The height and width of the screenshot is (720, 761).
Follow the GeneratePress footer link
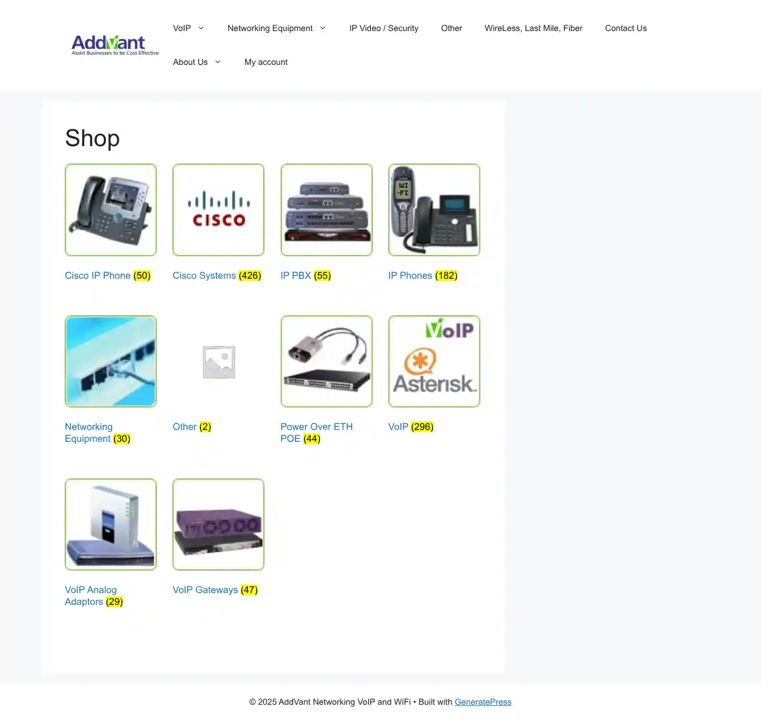click(x=483, y=702)
